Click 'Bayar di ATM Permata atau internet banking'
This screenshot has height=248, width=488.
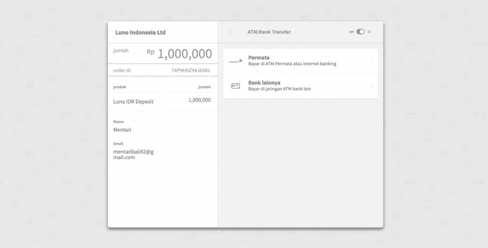tap(292, 64)
